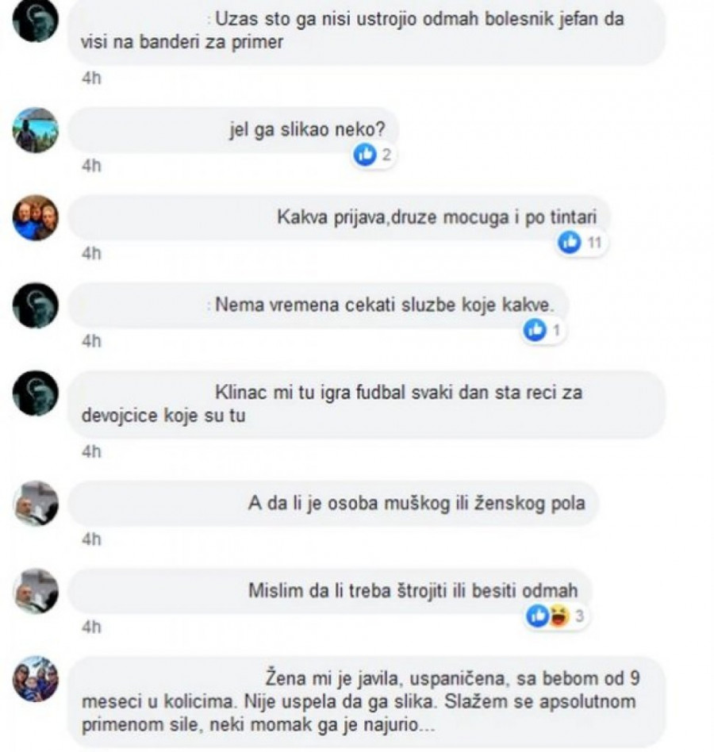Screen dimensions: 714x752
Task: Open landscape avatar beside 'jel ga slikao neko?'
Action: coord(36,130)
